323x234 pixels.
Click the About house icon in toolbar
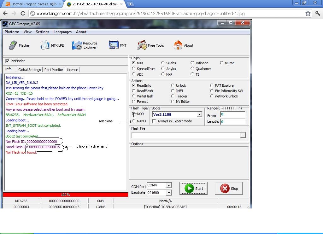(178, 45)
